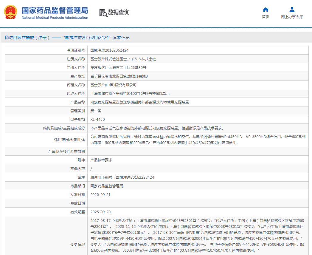This screenshot has width=312, height=255.
Task: Click the 管理类别 label
Action: [x=77, y=111]
